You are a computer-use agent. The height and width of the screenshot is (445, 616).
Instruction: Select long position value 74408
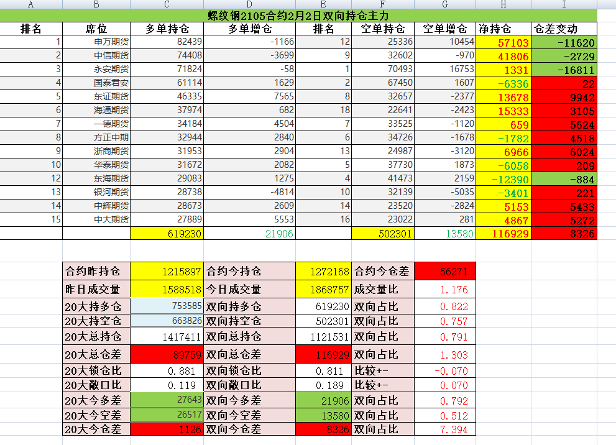167,56
